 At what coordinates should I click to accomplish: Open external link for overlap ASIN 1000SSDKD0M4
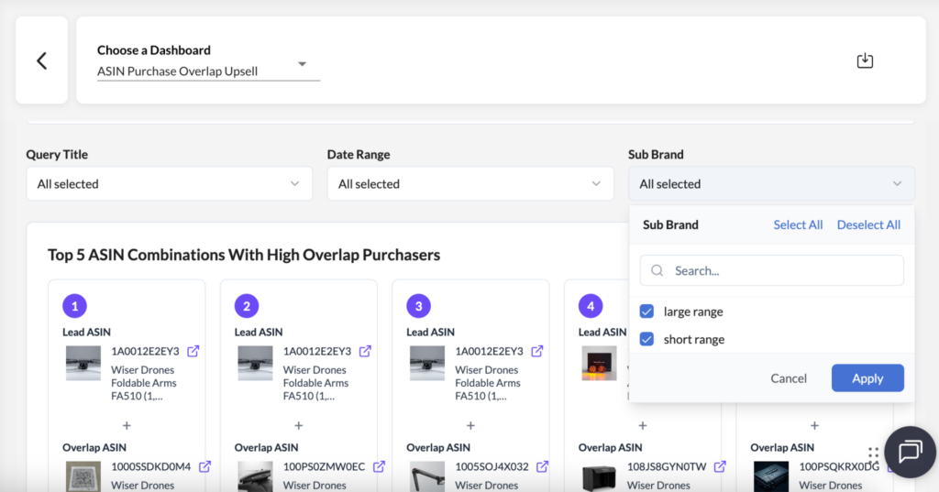[x=204, y=466]
